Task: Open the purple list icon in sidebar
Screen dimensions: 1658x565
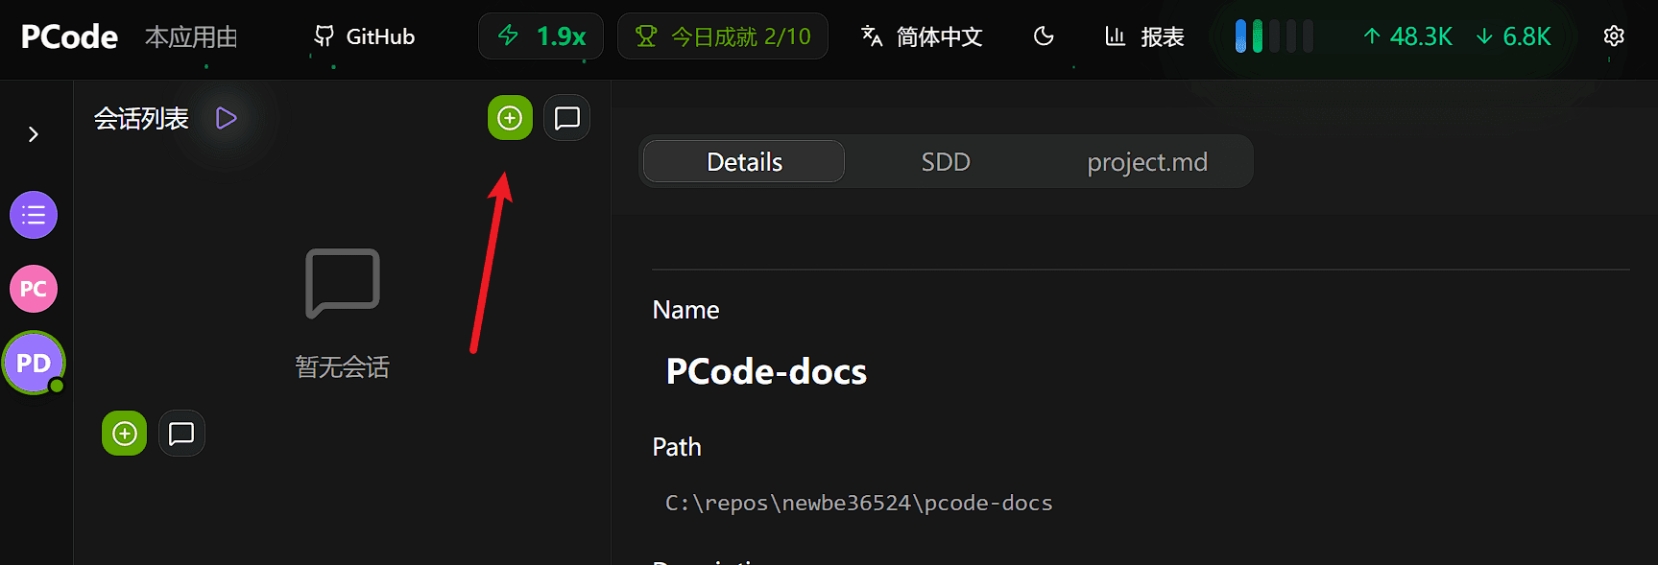Action: pos(34,215)
